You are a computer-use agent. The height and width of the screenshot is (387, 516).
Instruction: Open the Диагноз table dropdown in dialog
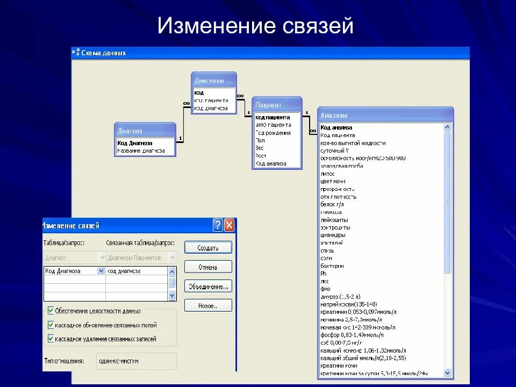tap(102, 257)
